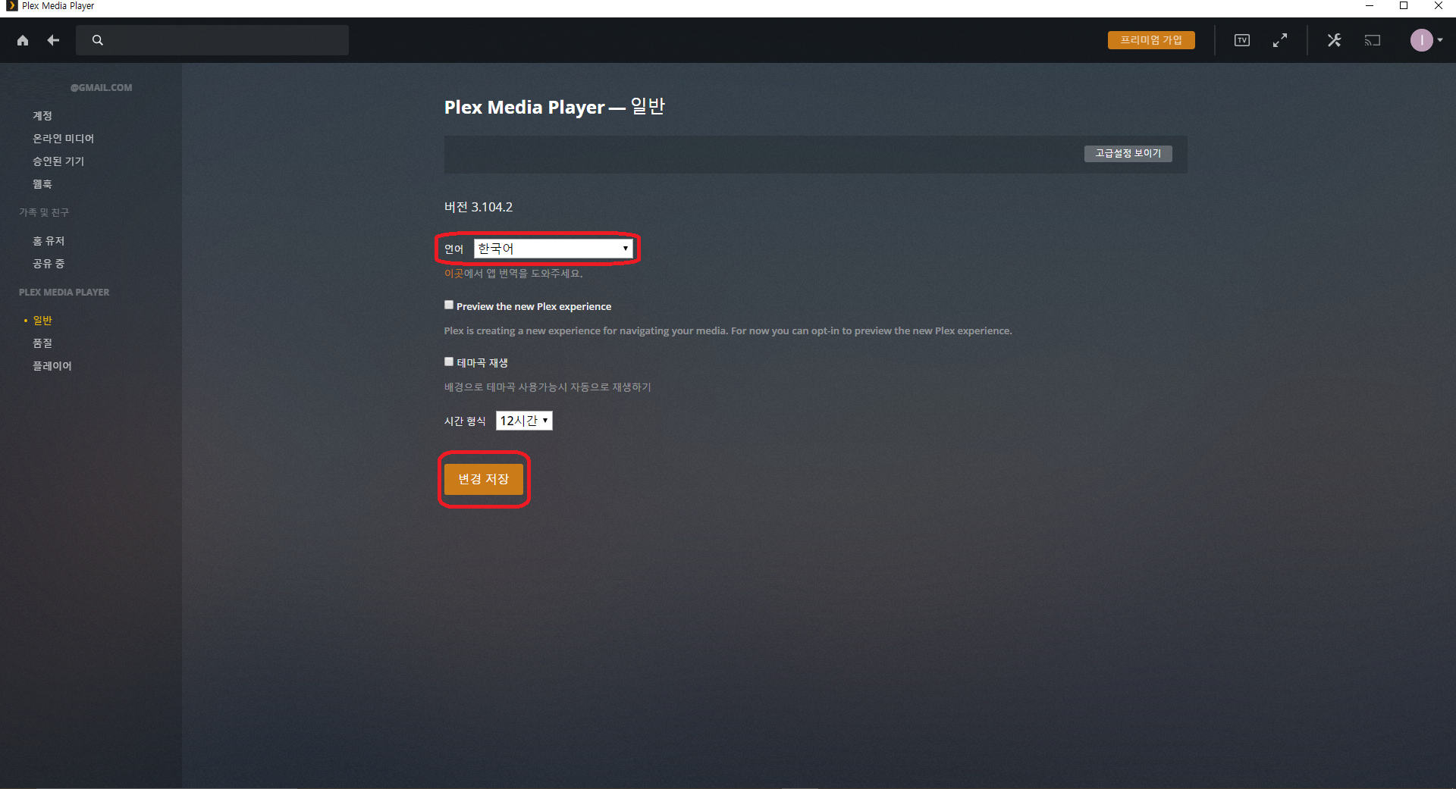Click the 버전 3.104.2 text
This screenshot has height=789, width=1456.
479,207
